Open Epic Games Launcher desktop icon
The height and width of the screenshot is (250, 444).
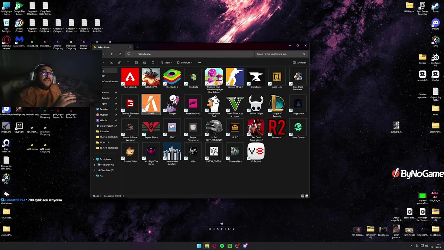pyautogui.click(x=422, y=8)
